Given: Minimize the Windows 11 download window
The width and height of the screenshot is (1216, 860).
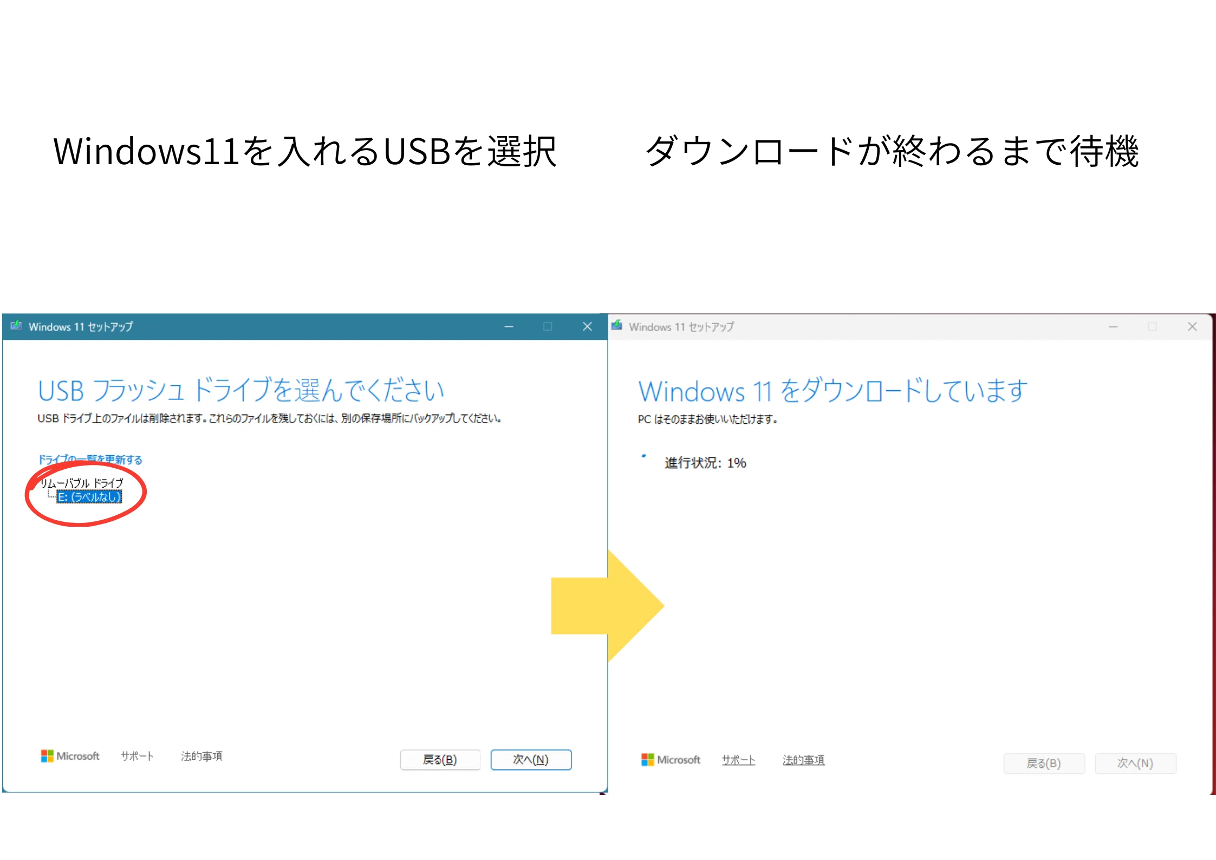Looking at the screenshot, I should tap(1113, 327).
